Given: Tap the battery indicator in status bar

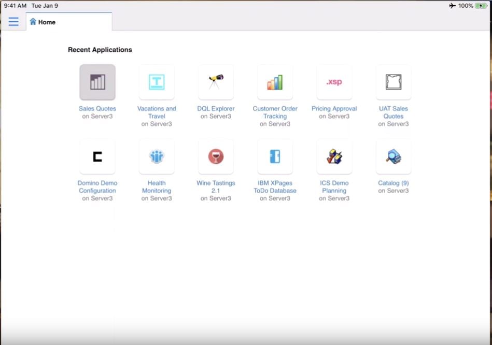Looking at the screenshot, I should tap(481, 6).
